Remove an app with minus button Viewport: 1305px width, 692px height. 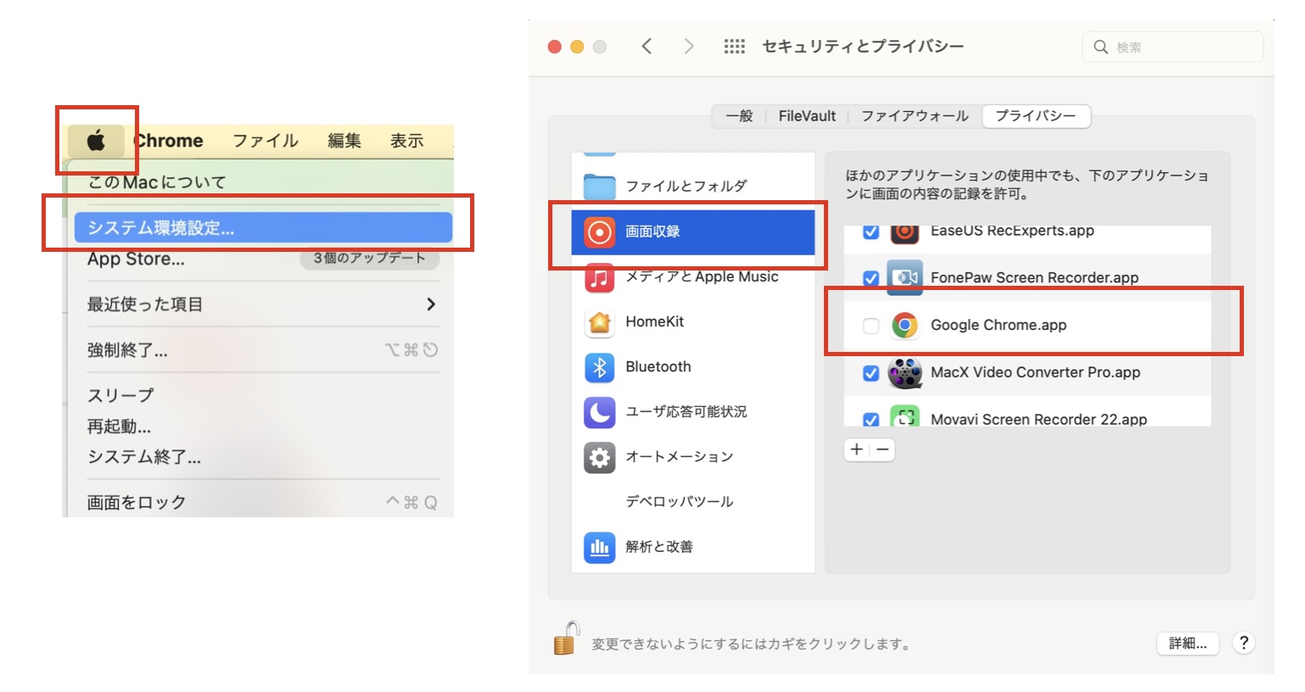pos(882,449)
